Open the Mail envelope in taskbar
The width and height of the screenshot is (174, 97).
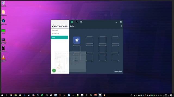[51, 95]
